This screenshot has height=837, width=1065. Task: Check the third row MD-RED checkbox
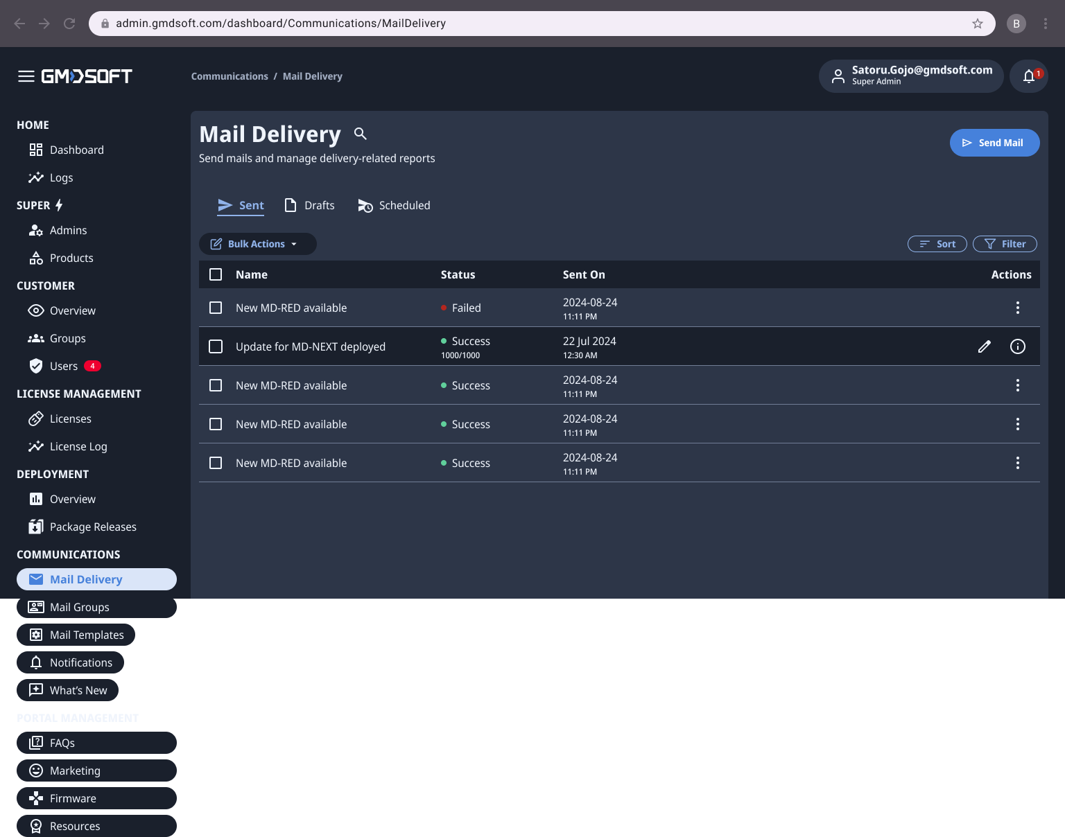point(216,385)
